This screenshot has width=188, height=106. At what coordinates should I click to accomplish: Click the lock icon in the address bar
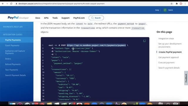[16, 4]
